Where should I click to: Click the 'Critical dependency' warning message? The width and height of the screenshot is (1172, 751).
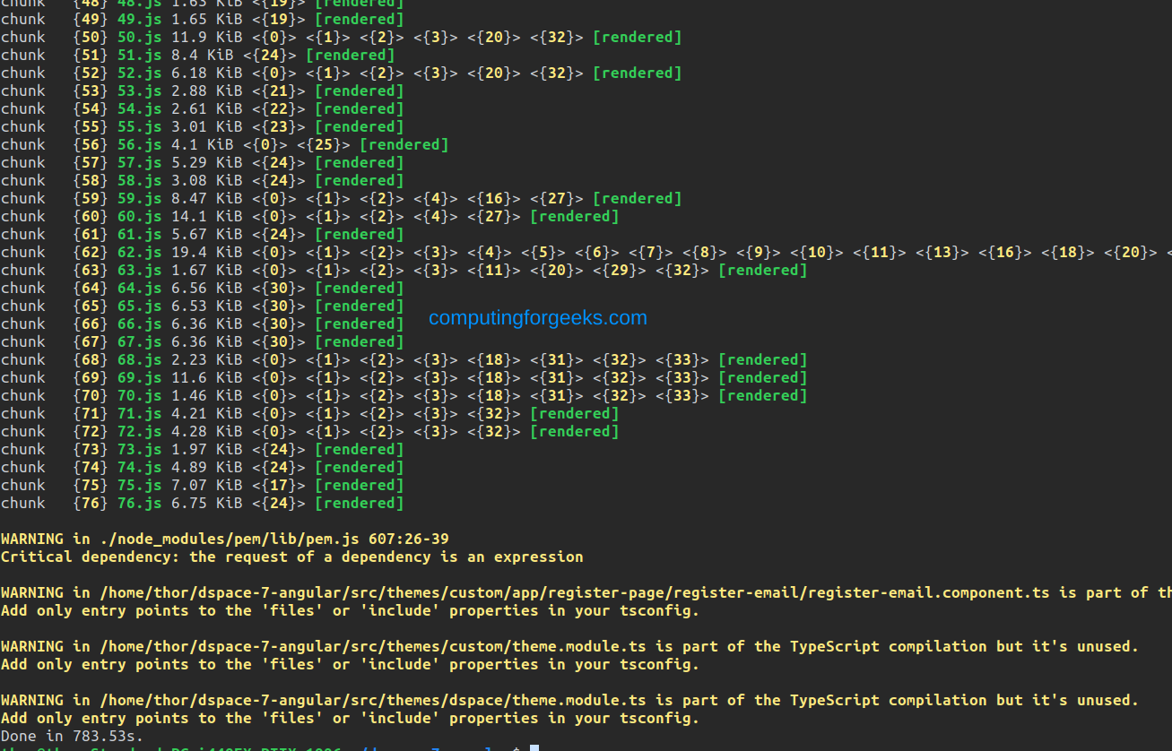[x=291, y=557]
